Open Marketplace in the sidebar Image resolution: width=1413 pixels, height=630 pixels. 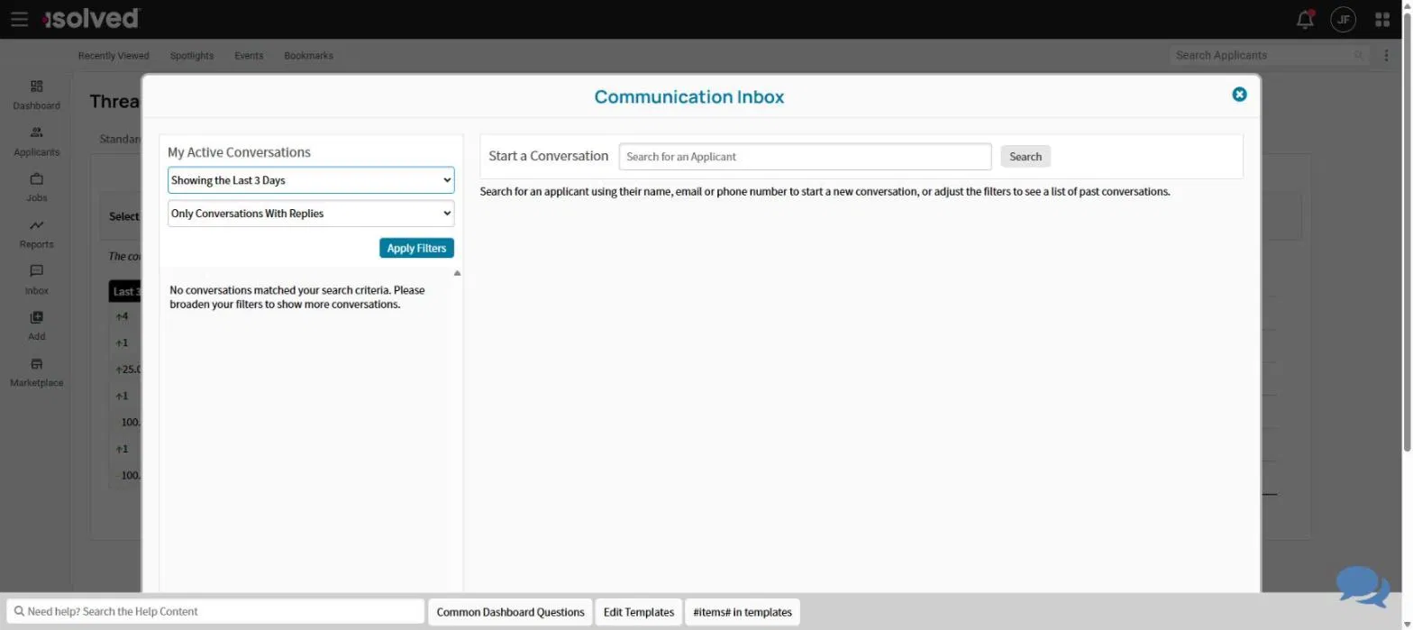(x=37, y=373)
